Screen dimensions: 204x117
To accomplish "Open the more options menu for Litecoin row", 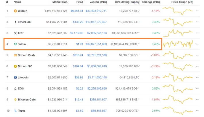I will pos(197,77).
